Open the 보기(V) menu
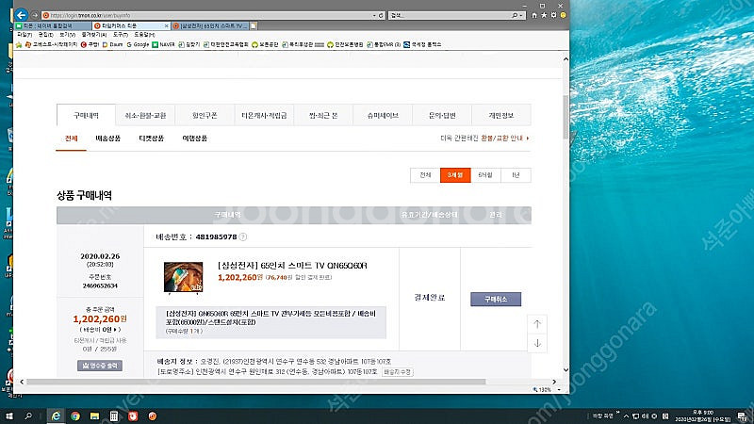The image size is (754, 424). [x=67, y=35]
